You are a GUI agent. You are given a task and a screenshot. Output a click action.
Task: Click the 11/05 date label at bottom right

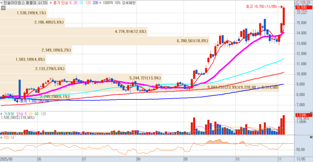[x=300, y=159]
